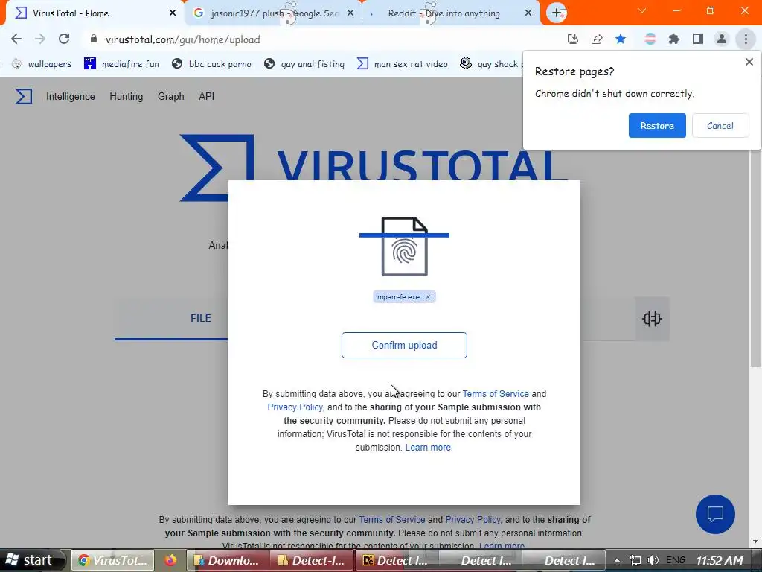Click the browser forward arrow

[x=40, y=39]
